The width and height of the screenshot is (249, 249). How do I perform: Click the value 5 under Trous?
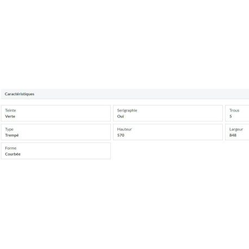click(x=231, y=116)
